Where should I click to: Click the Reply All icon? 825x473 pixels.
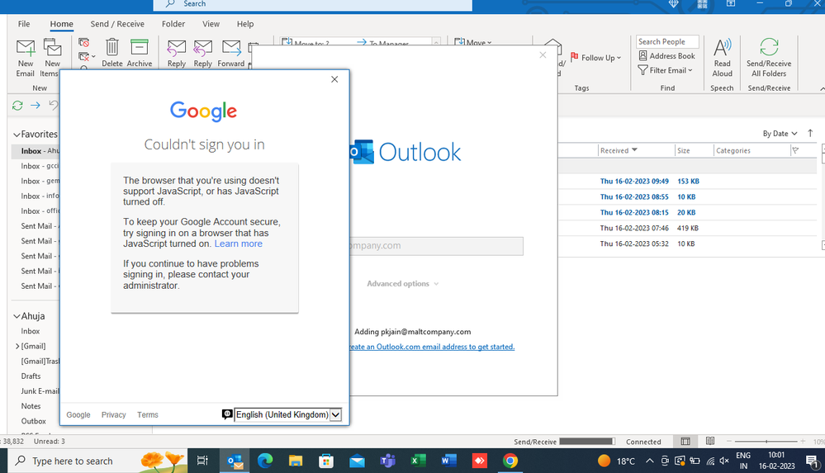202,49
